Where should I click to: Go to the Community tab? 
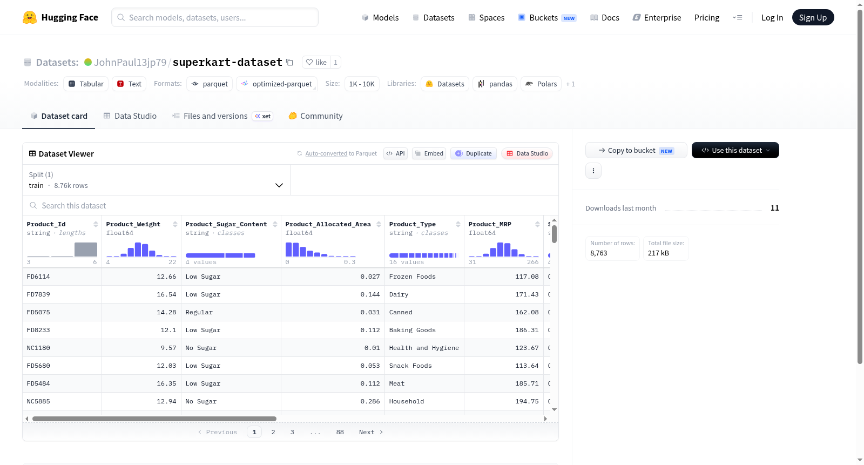pos(315,116)
